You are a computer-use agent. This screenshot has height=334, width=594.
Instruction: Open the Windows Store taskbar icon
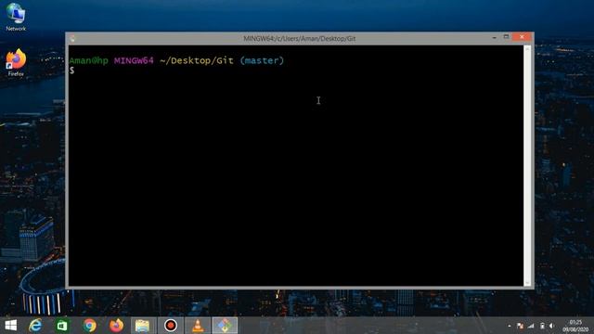[62, 326]
